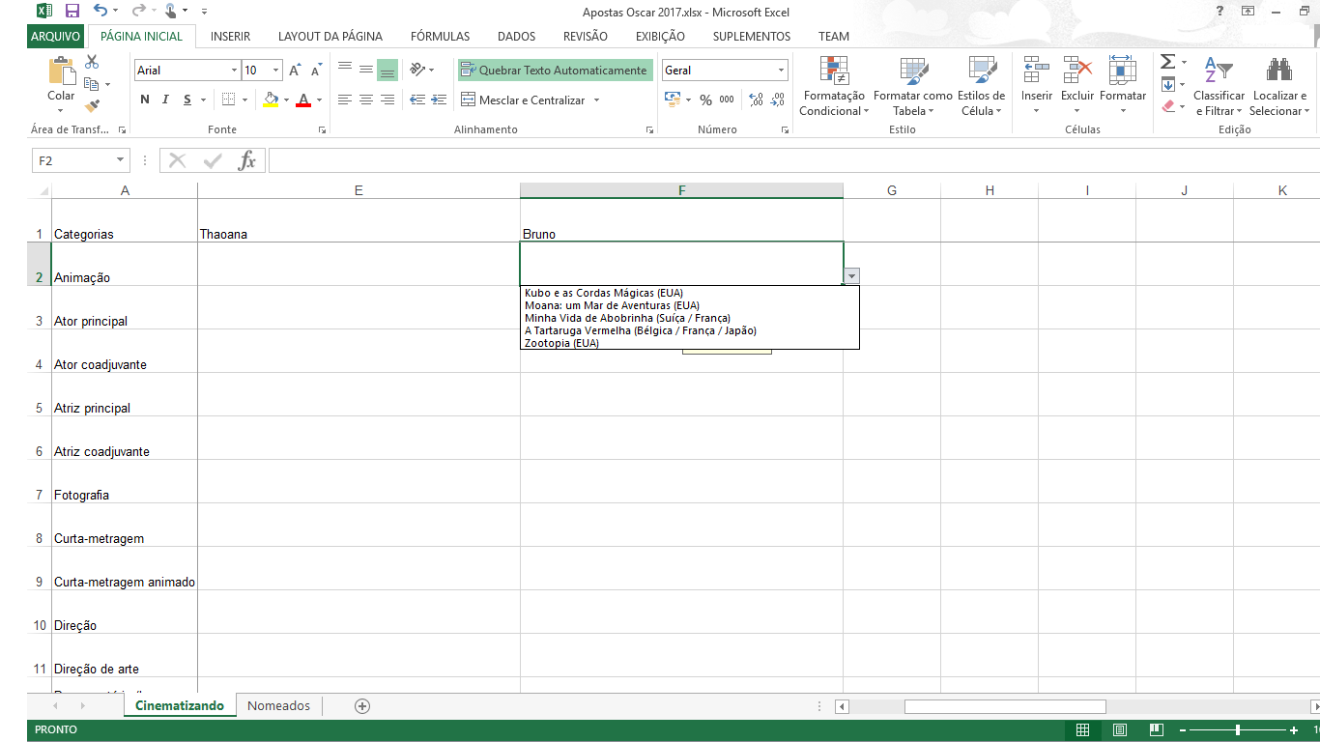Decrease font size with the small A icon

pyautogui.click(x=316, y=71)
